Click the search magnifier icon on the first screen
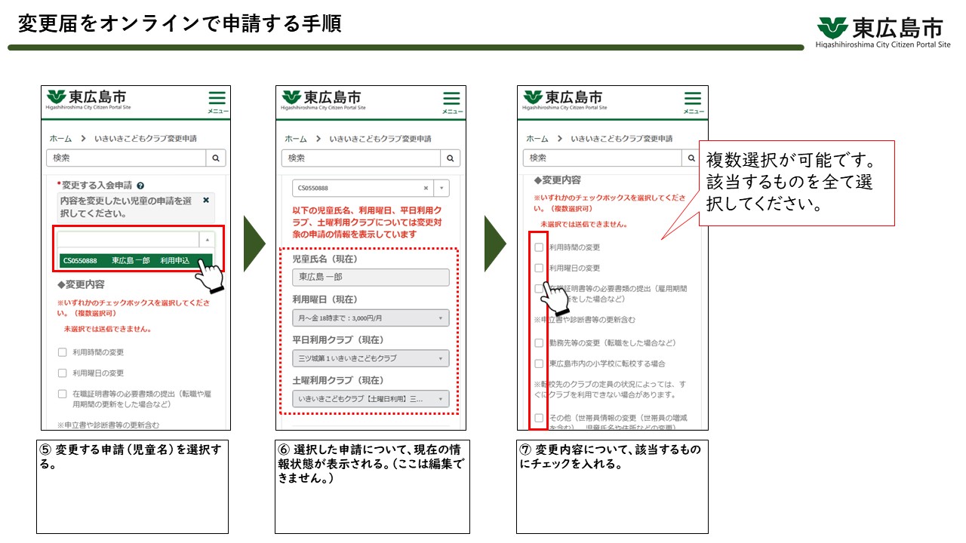 coord(217,158)
